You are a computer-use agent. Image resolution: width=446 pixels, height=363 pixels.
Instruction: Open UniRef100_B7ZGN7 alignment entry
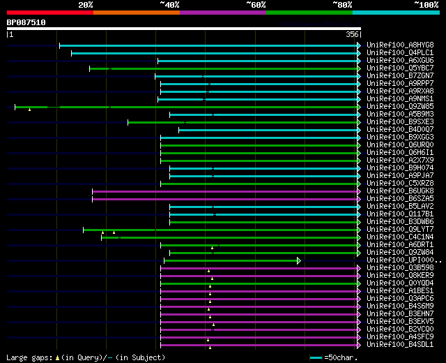click(400, 76)
